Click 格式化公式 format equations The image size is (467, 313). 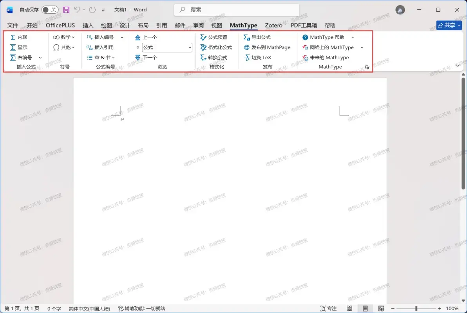point(216,47)
